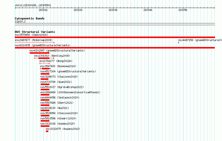Screen dimensions: 222x141
Task: Click the nsv3332026 red bar
Action: pyautogui.click(x=45, y=126)
